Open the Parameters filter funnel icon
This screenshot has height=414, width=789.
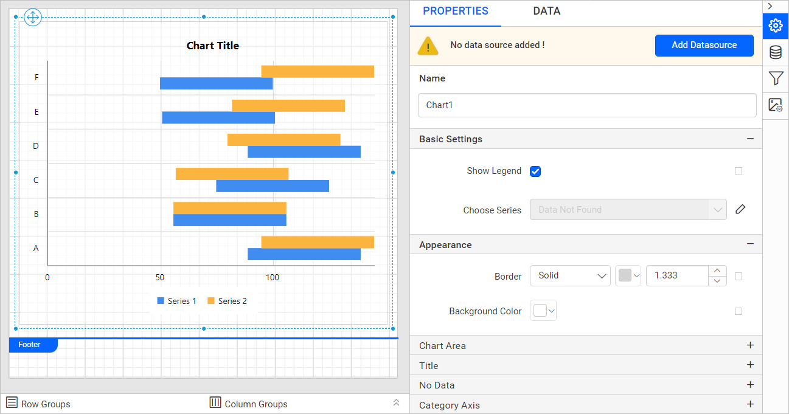775,78
